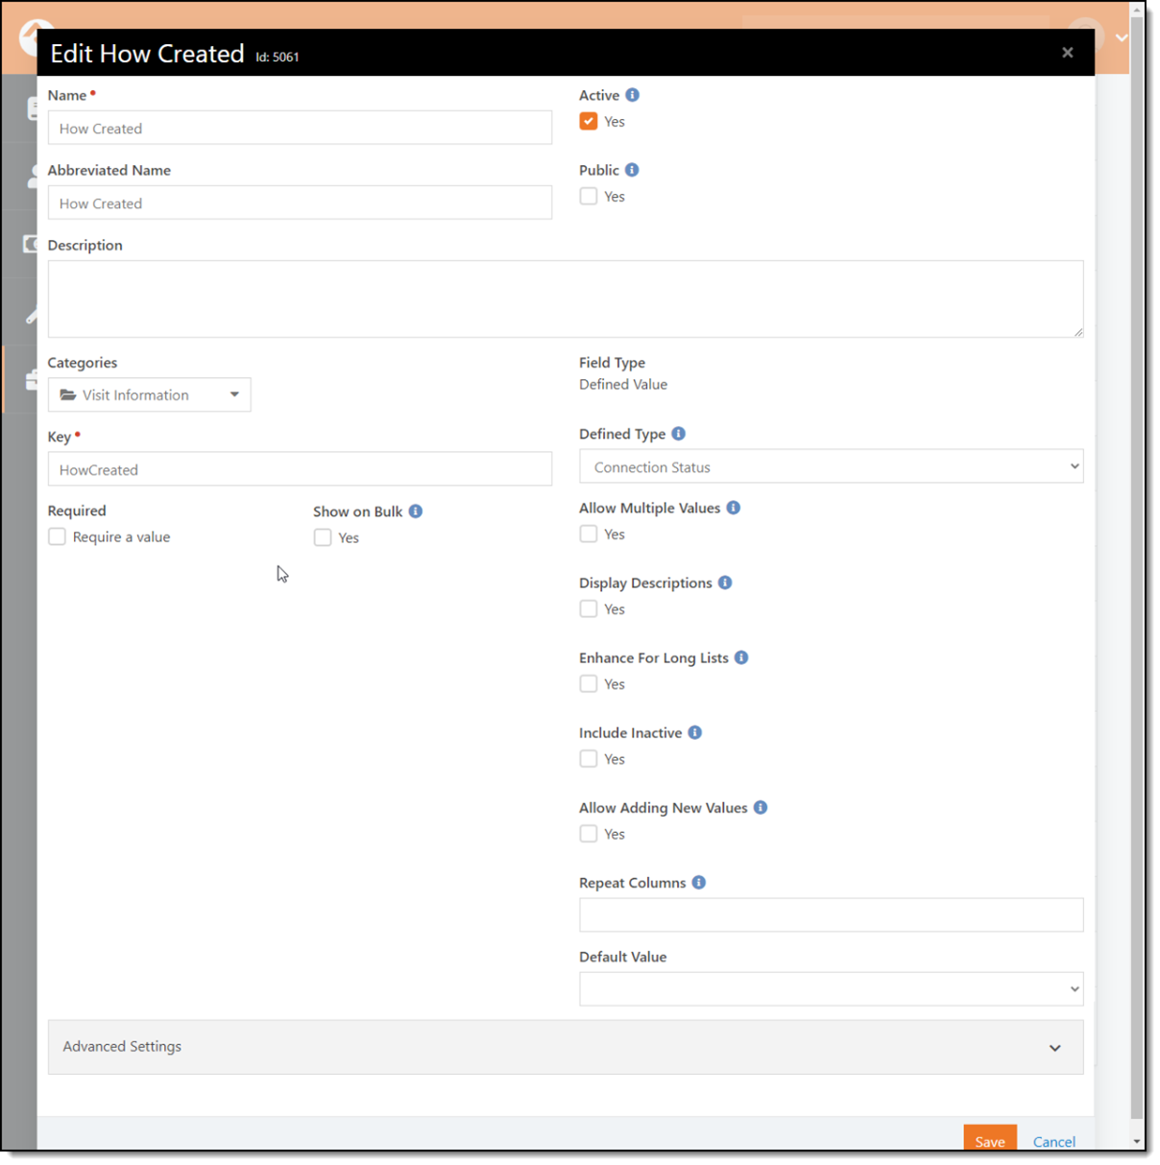Click the Save button

[990, 1138]
